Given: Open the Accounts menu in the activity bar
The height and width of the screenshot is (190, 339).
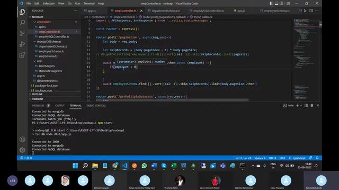Looking at the screenshot, I should pos(22,139).
